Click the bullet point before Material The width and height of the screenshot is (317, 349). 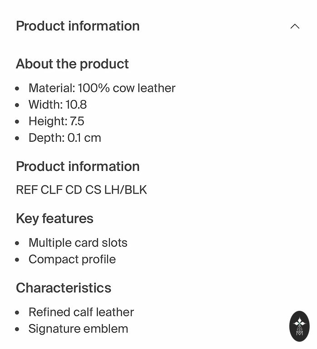pyautogui.click(x=17, y=89)
